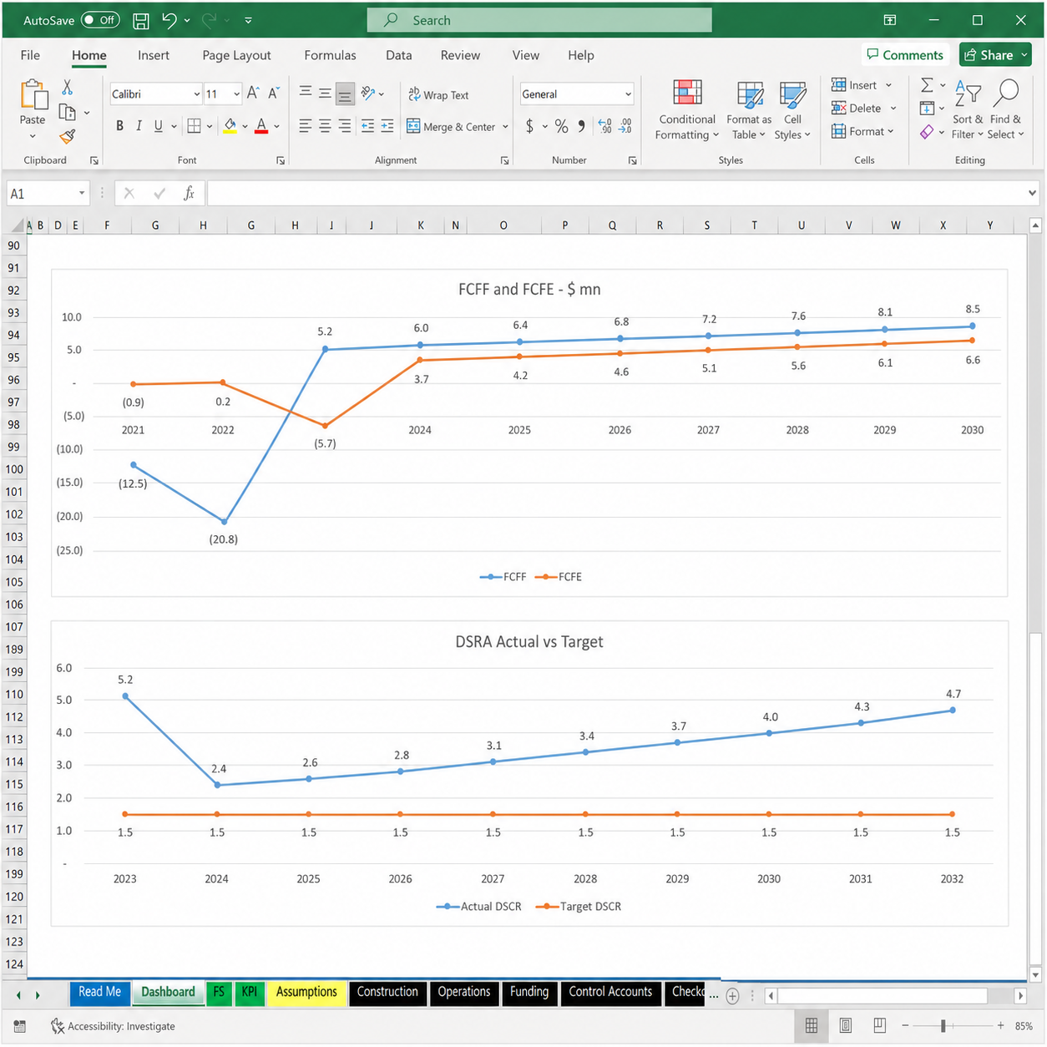Switch to Page Break Preview view
Viewport: 1047px width, 1047px height.
879,1025
